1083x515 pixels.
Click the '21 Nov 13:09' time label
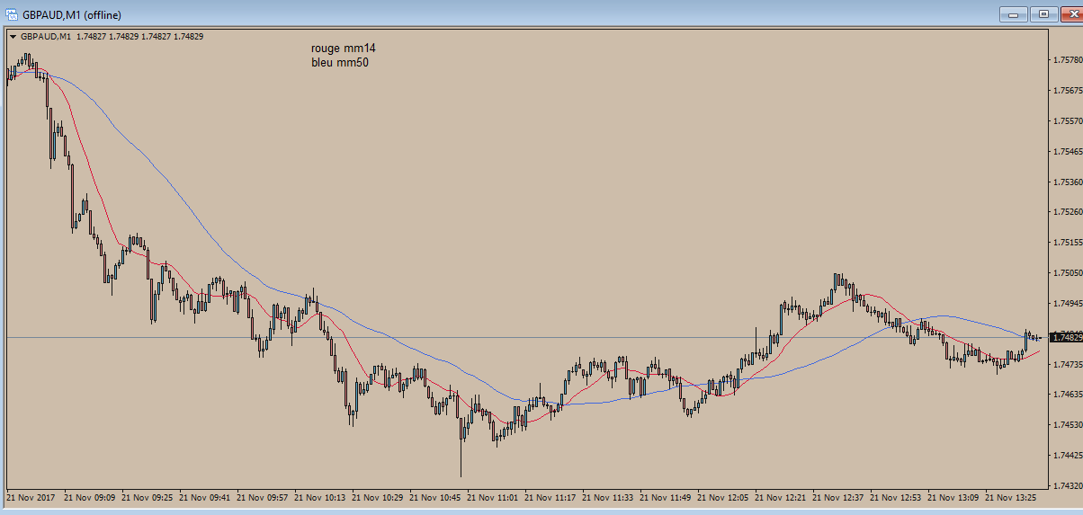click(954, 497)
